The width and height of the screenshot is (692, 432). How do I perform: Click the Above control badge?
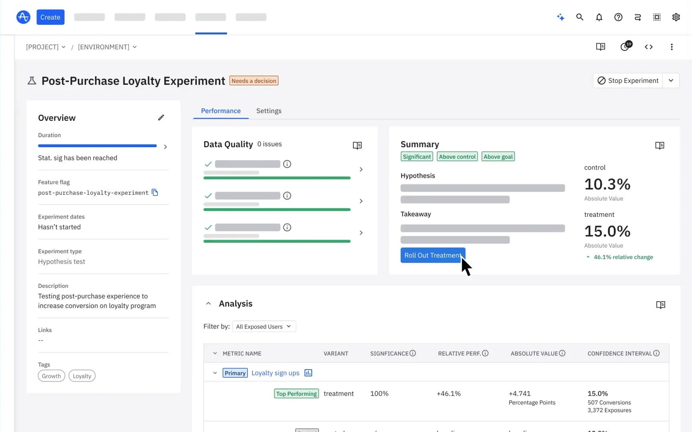click(457, 157)
